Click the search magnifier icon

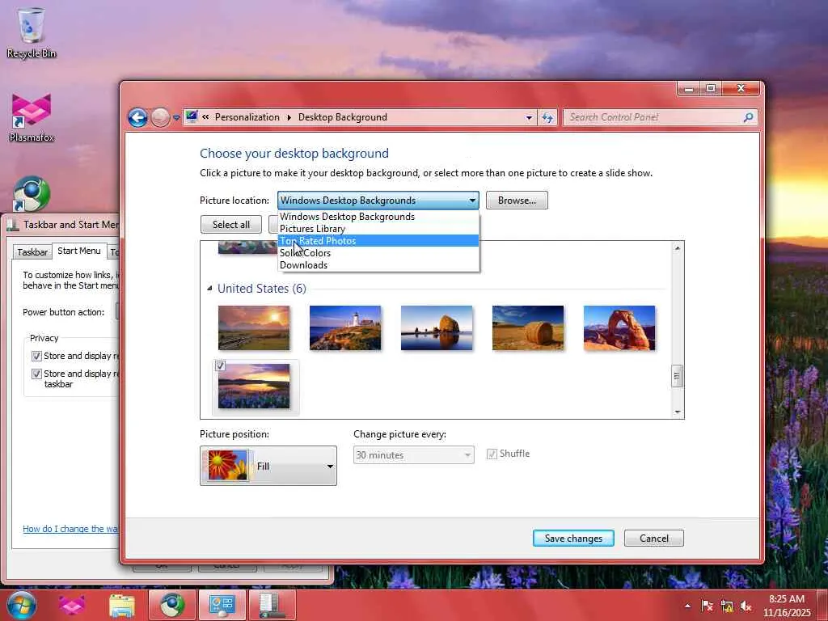click(748, 117)
